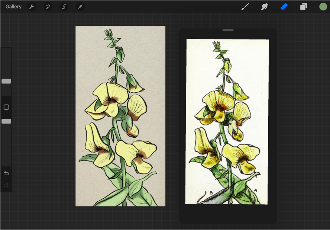Select the Eraser tool

pos(284,7)
